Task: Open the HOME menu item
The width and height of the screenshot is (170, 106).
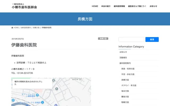Action: point(95,6)
